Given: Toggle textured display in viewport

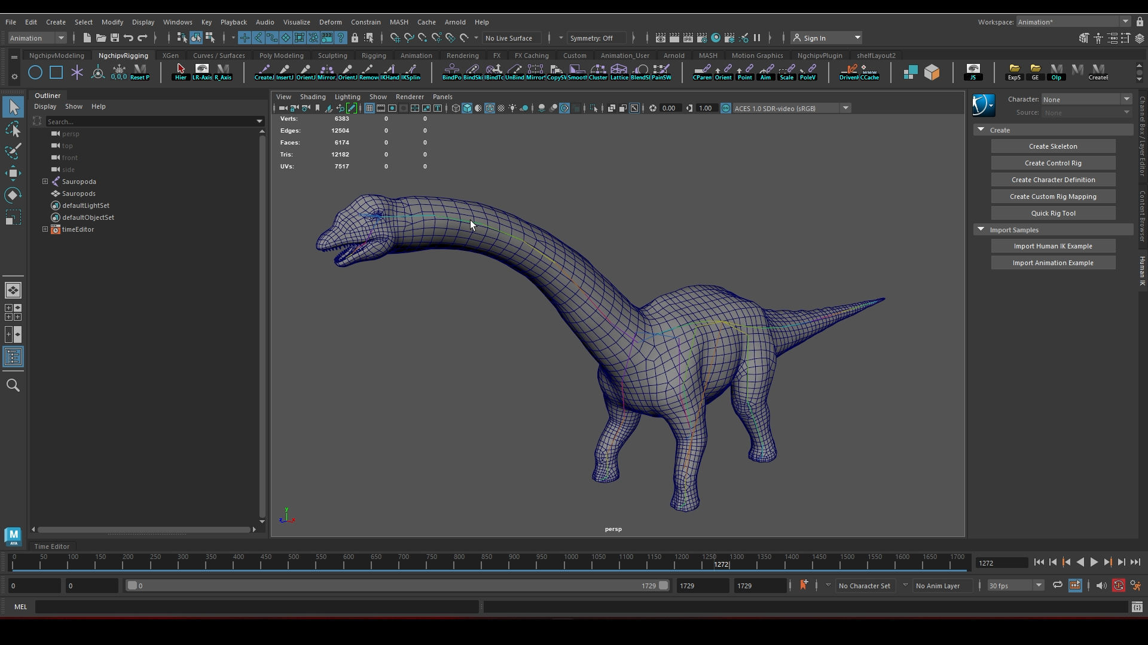Looking at the screenshot, I should coord(501,108).
